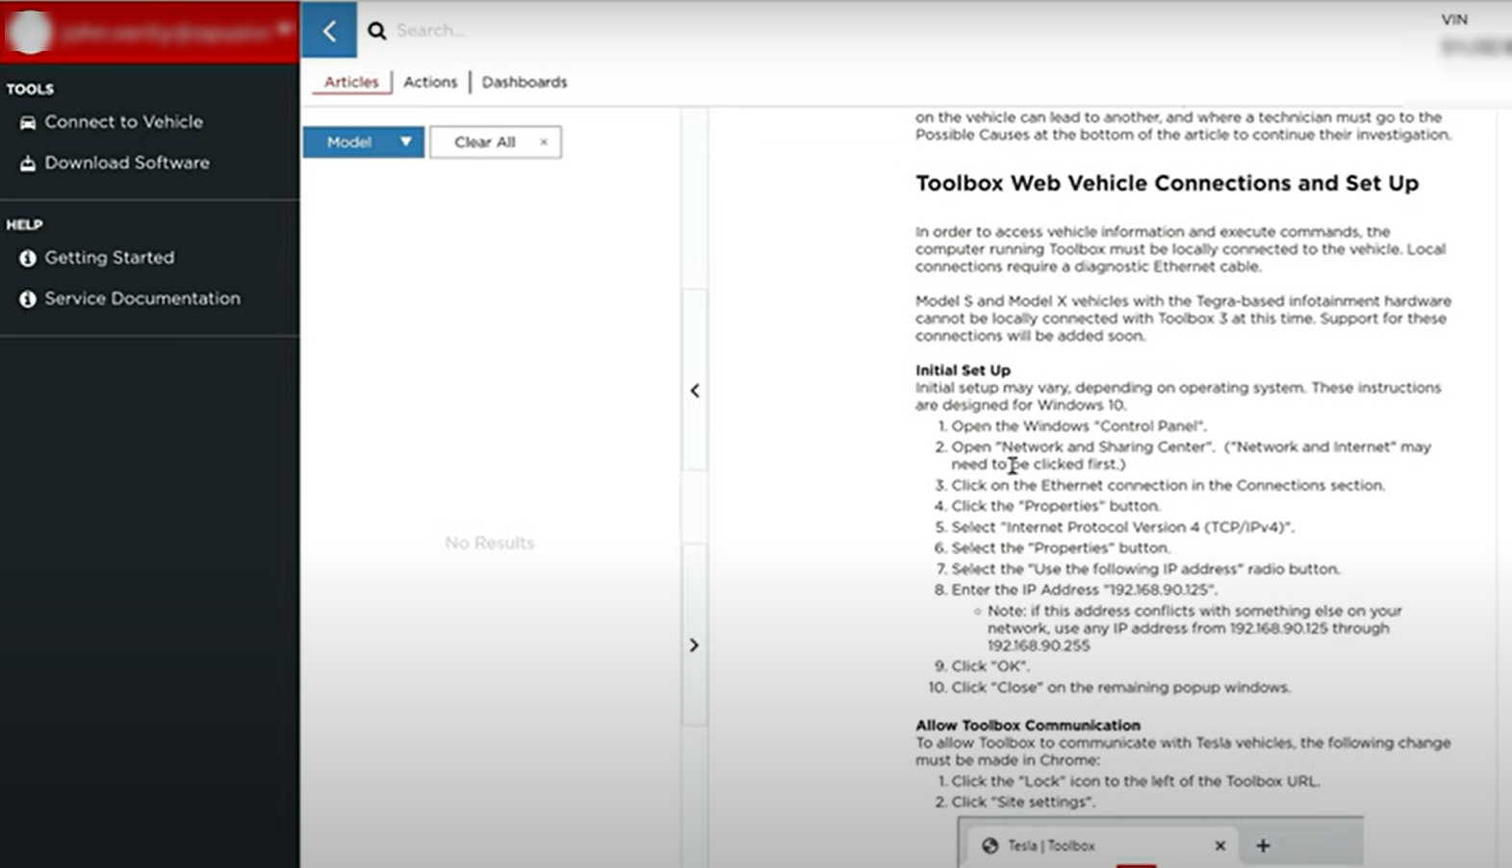Click the user avatar circle

31,33
